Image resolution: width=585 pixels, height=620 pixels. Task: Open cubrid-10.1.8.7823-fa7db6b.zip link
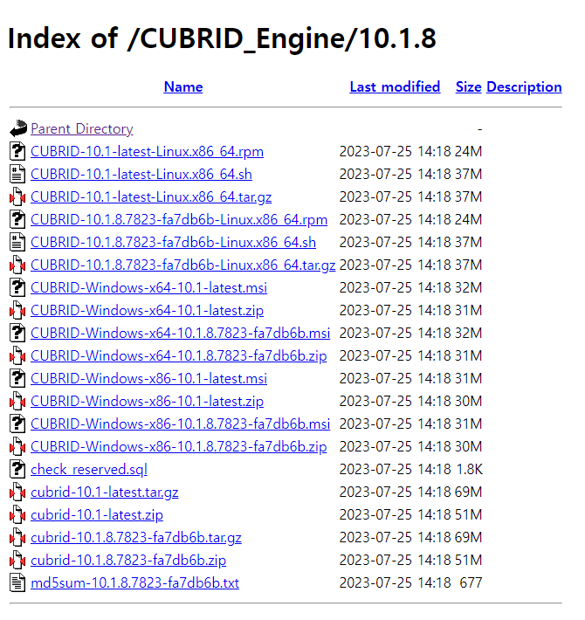click(128, 561)
